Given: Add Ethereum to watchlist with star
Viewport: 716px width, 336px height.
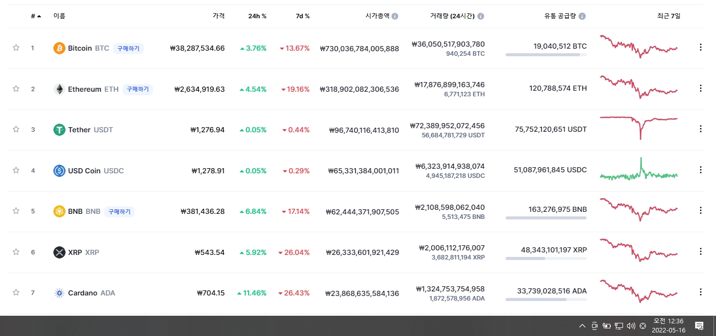Looking at the screenshot, I should 16,89.
